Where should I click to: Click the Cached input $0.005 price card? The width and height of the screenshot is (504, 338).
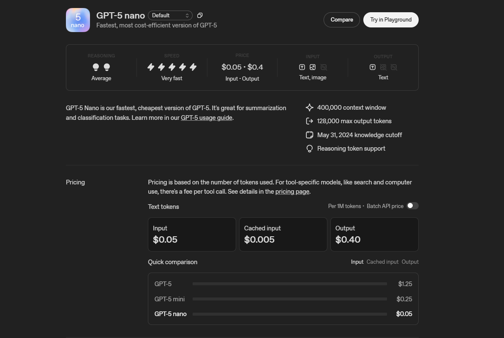click(283, 234)
